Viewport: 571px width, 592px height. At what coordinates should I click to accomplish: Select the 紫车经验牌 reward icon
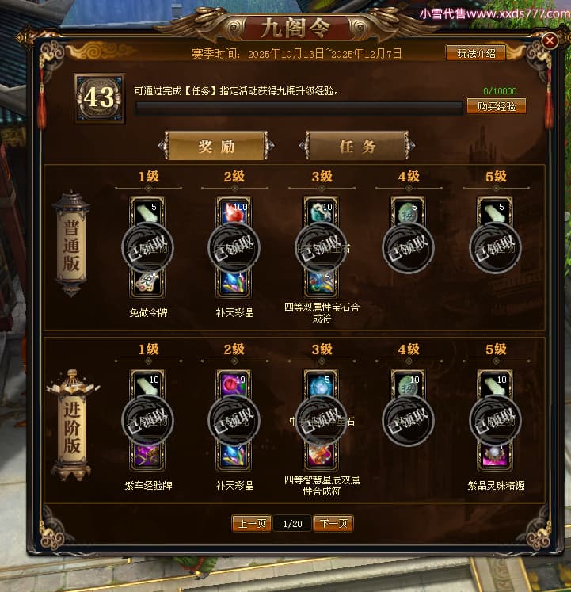pos(147,455)
